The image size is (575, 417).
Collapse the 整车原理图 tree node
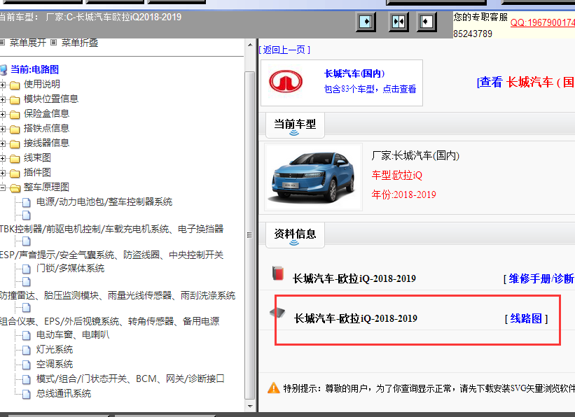(3, 188)
